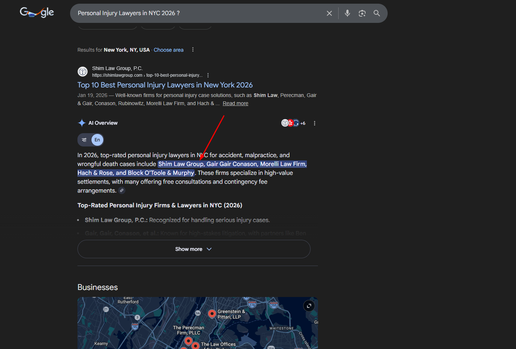Expand AI Overview with Show more
The image size is (516, 349).
tap(194, 249)
